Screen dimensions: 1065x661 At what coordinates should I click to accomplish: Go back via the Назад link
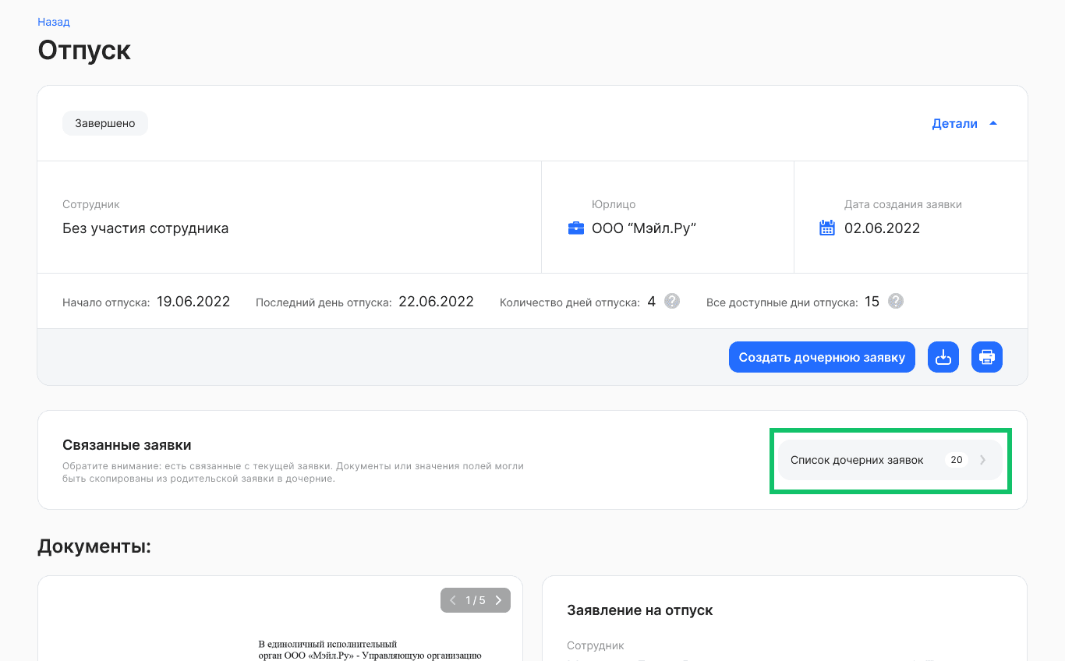click(x=53, y=22)
